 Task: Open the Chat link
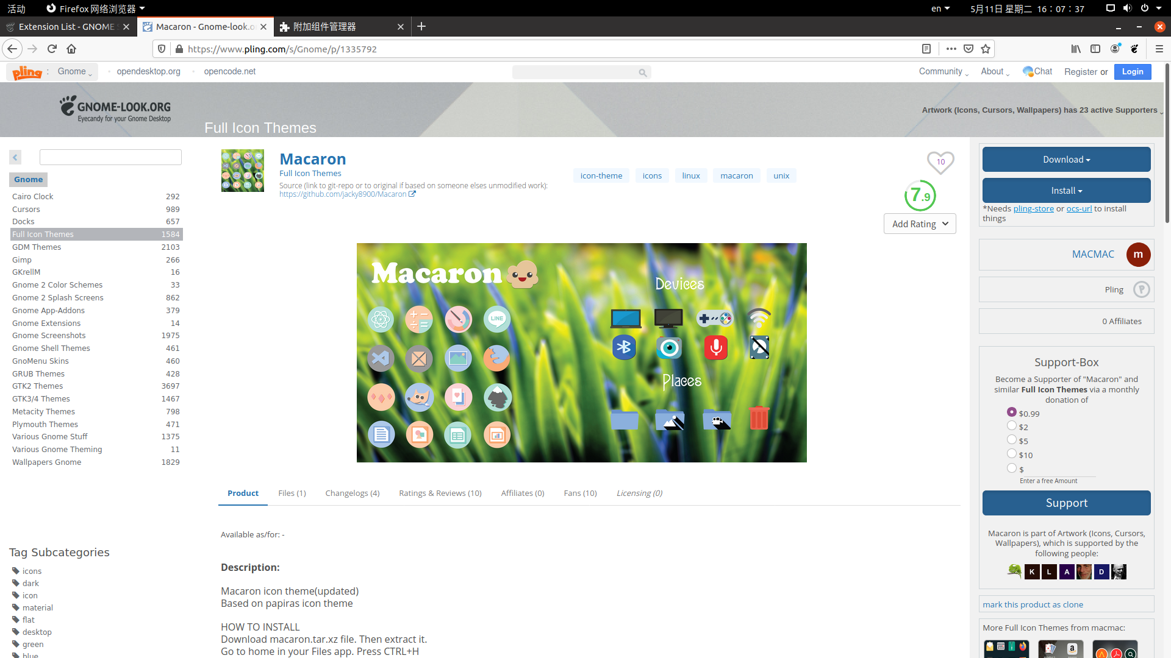[1037, 71]
